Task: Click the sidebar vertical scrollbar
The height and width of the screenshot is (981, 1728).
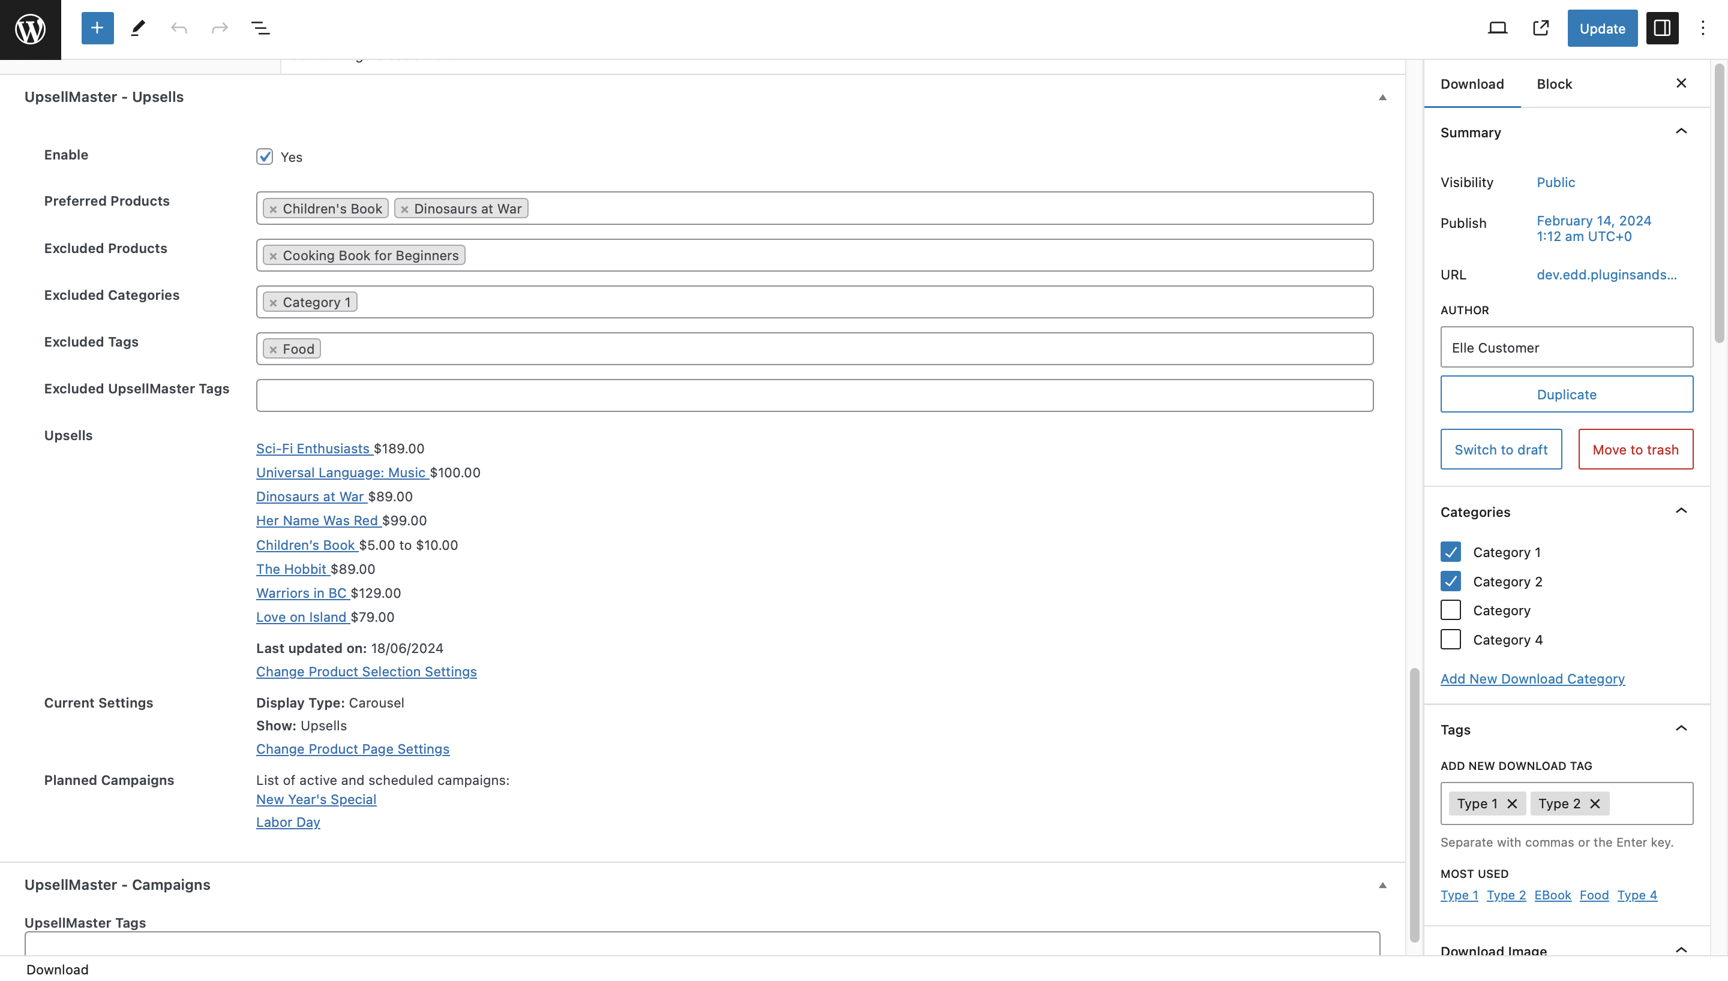Action: [x=1719, y=202]
